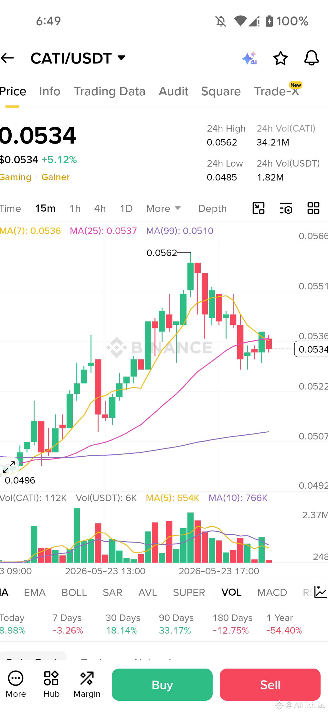Screen dimensions: 328x713
Task: Enable the MACD sub-indicator
Action: (x=272, y=592)
